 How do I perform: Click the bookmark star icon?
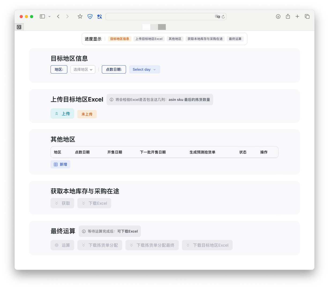[80, 17]
